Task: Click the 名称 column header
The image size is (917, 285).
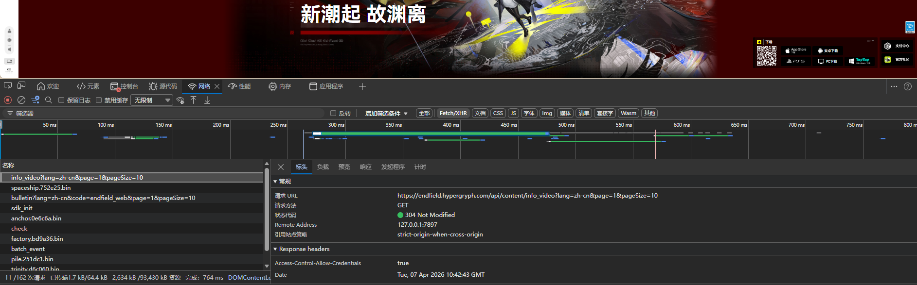Action: pos(131,166)
